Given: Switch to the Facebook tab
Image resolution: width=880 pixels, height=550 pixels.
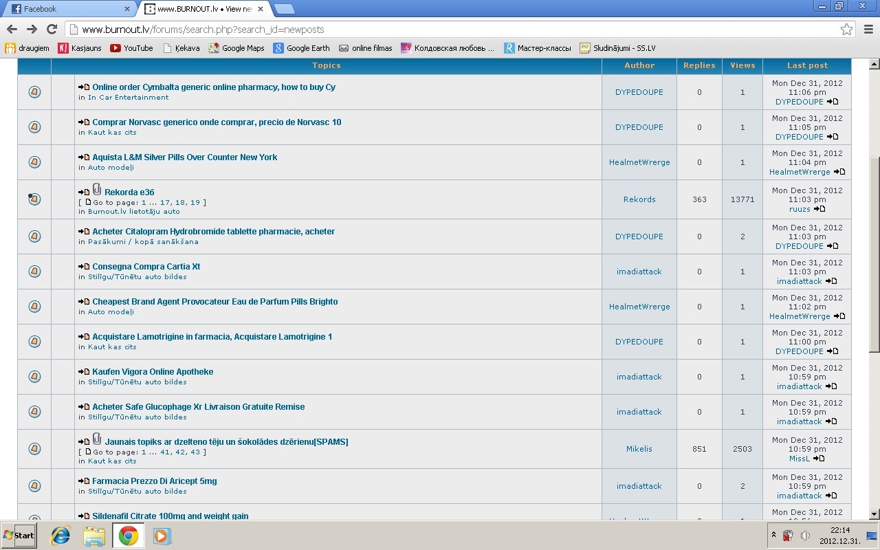Looking at the screenshot, I should (69, 9).
